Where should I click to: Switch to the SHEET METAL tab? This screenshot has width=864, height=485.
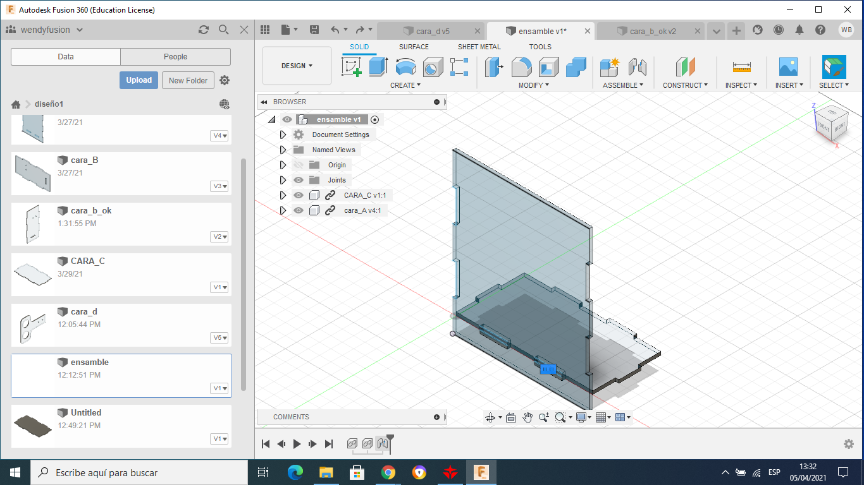(479, 47)
